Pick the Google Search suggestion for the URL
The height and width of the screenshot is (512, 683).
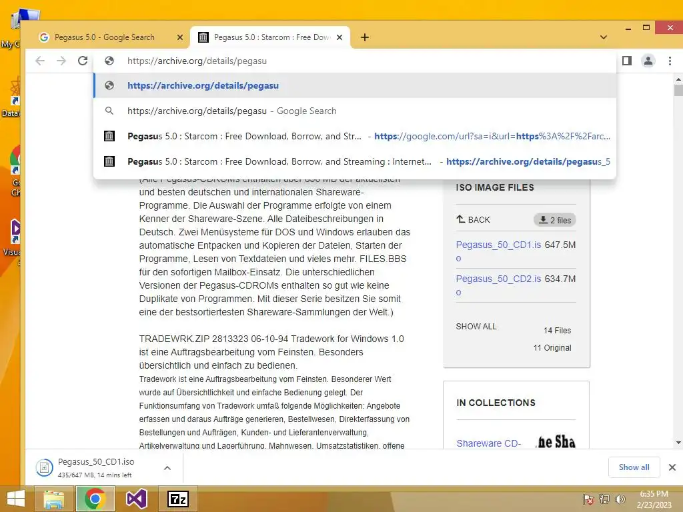[355, 111]
